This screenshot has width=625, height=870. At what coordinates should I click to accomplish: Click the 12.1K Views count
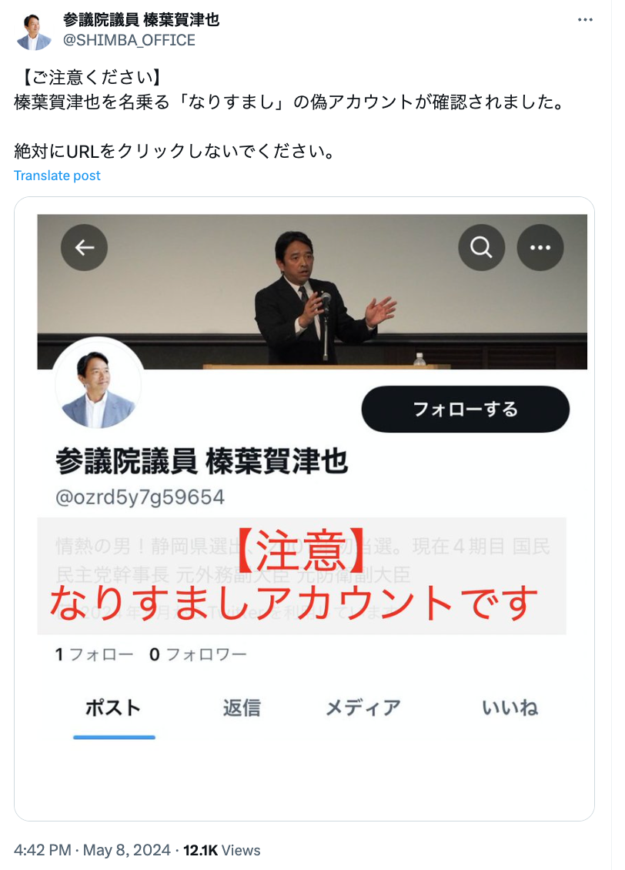(x=222, y=850)
